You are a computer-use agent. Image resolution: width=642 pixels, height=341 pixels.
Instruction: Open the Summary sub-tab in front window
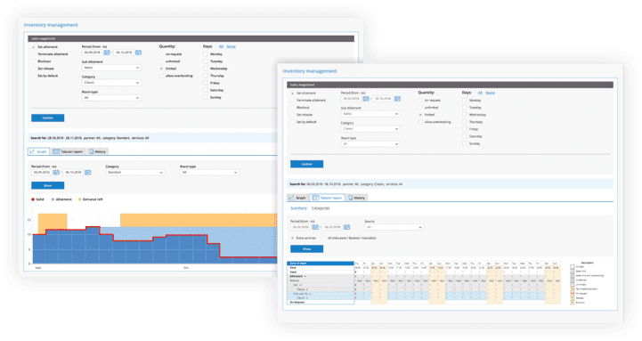click(x=298, y=208)
